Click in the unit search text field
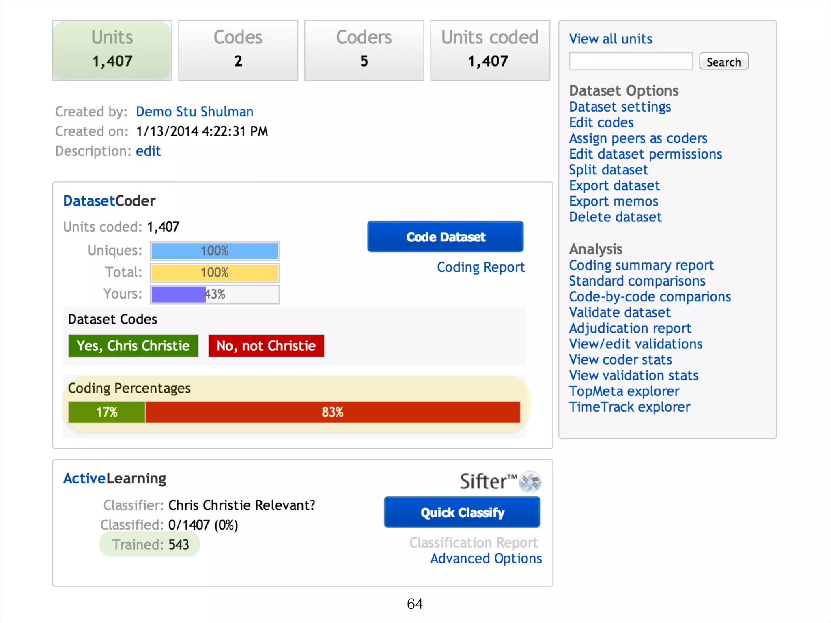This screenshot has height=623, width=831. tap(631, 61)
